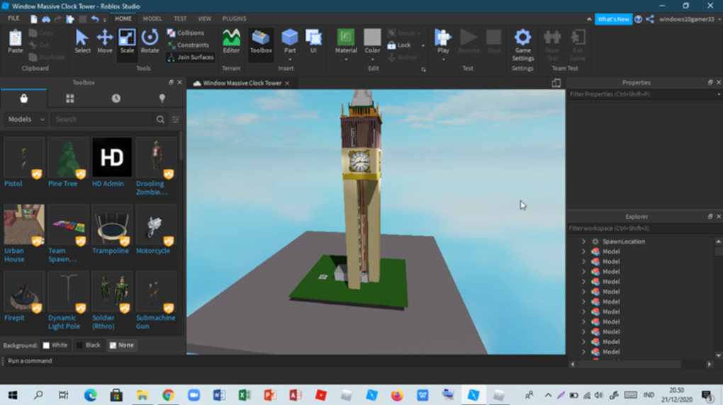Open the Play mode dropdown arrow
The height and width of the screenshot is (405, 723).
pos(443,59)
